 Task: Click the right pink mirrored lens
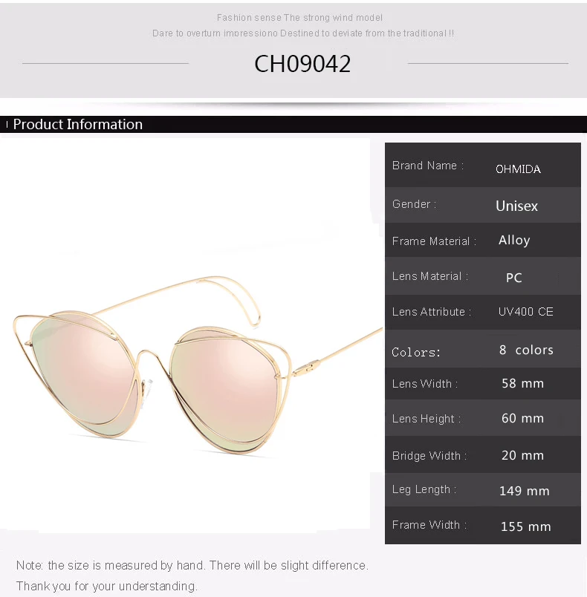224,390
